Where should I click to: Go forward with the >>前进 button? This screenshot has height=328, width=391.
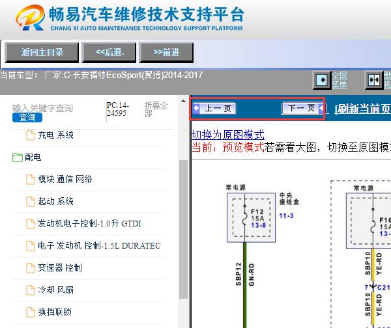[x=166, y=53]
